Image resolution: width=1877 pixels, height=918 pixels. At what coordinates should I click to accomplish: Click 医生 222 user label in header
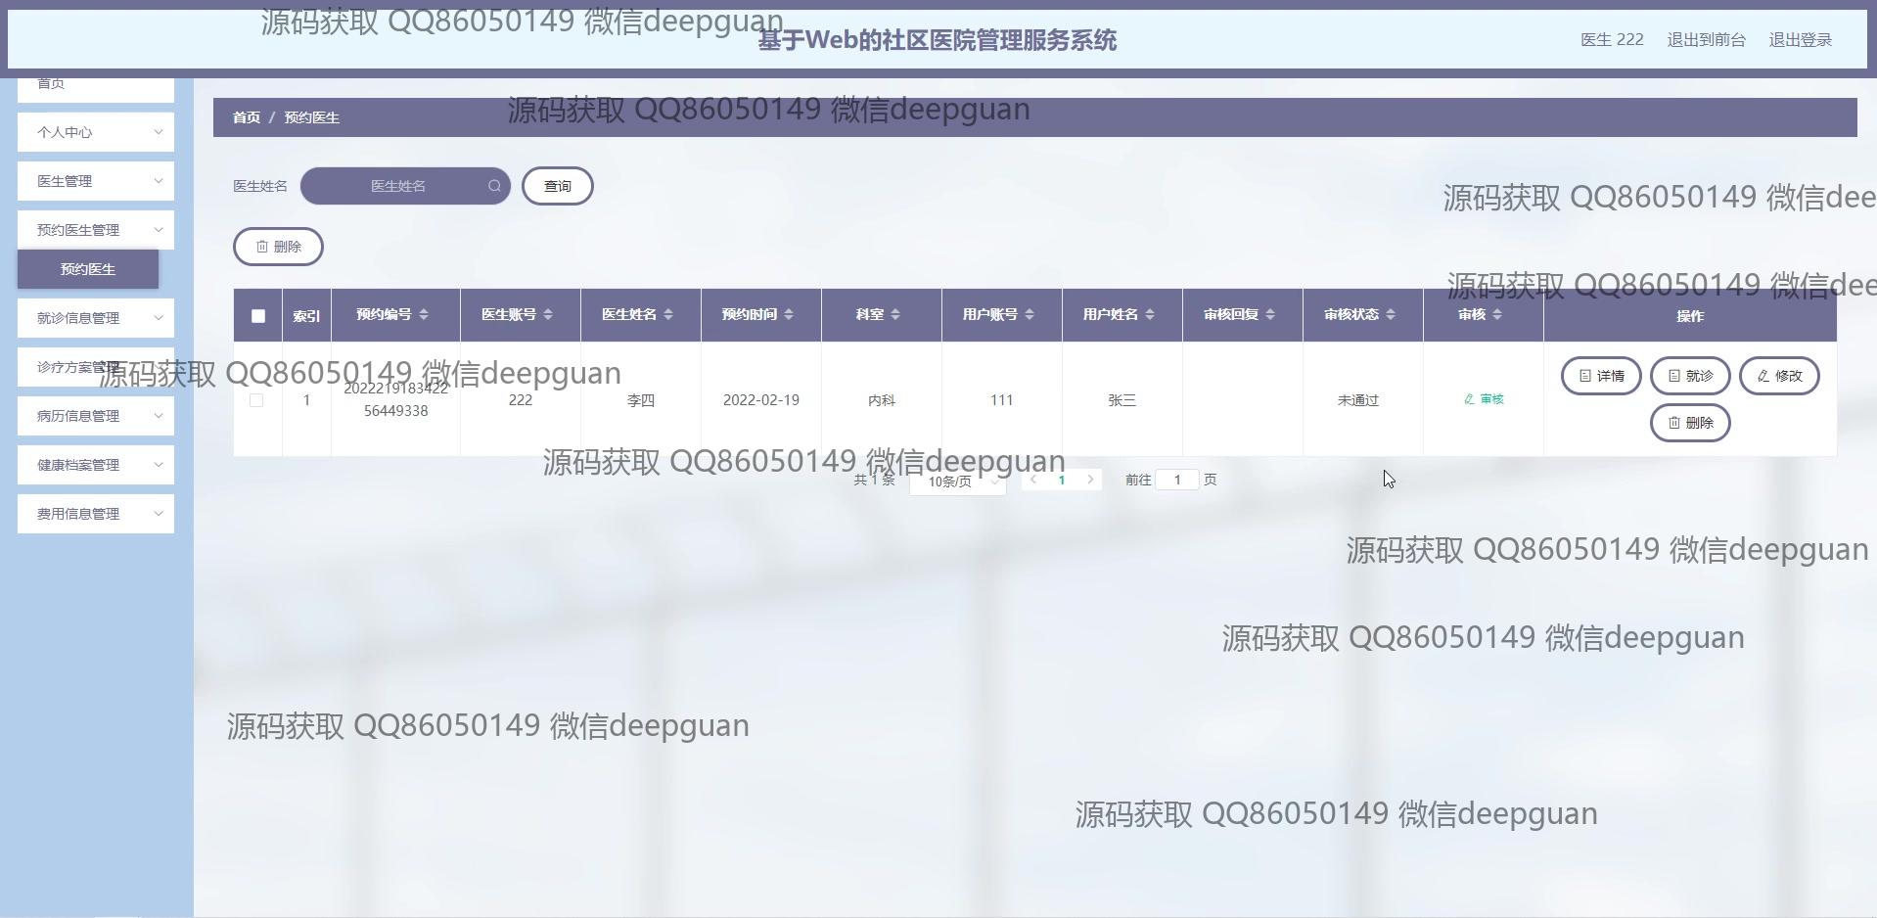(1612, 40)
